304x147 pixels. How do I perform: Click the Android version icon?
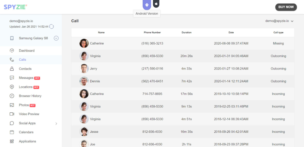[x=147, y=4]
